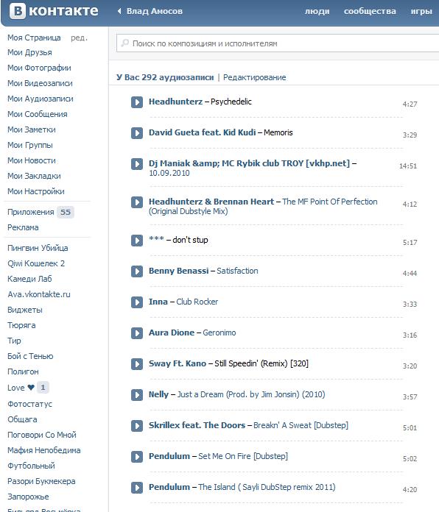Open Редактирование link for audio list
Screen dimensions: 439x512
[254, 77]
